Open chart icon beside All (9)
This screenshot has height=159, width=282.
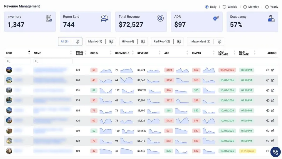click(x=78, y=41)
